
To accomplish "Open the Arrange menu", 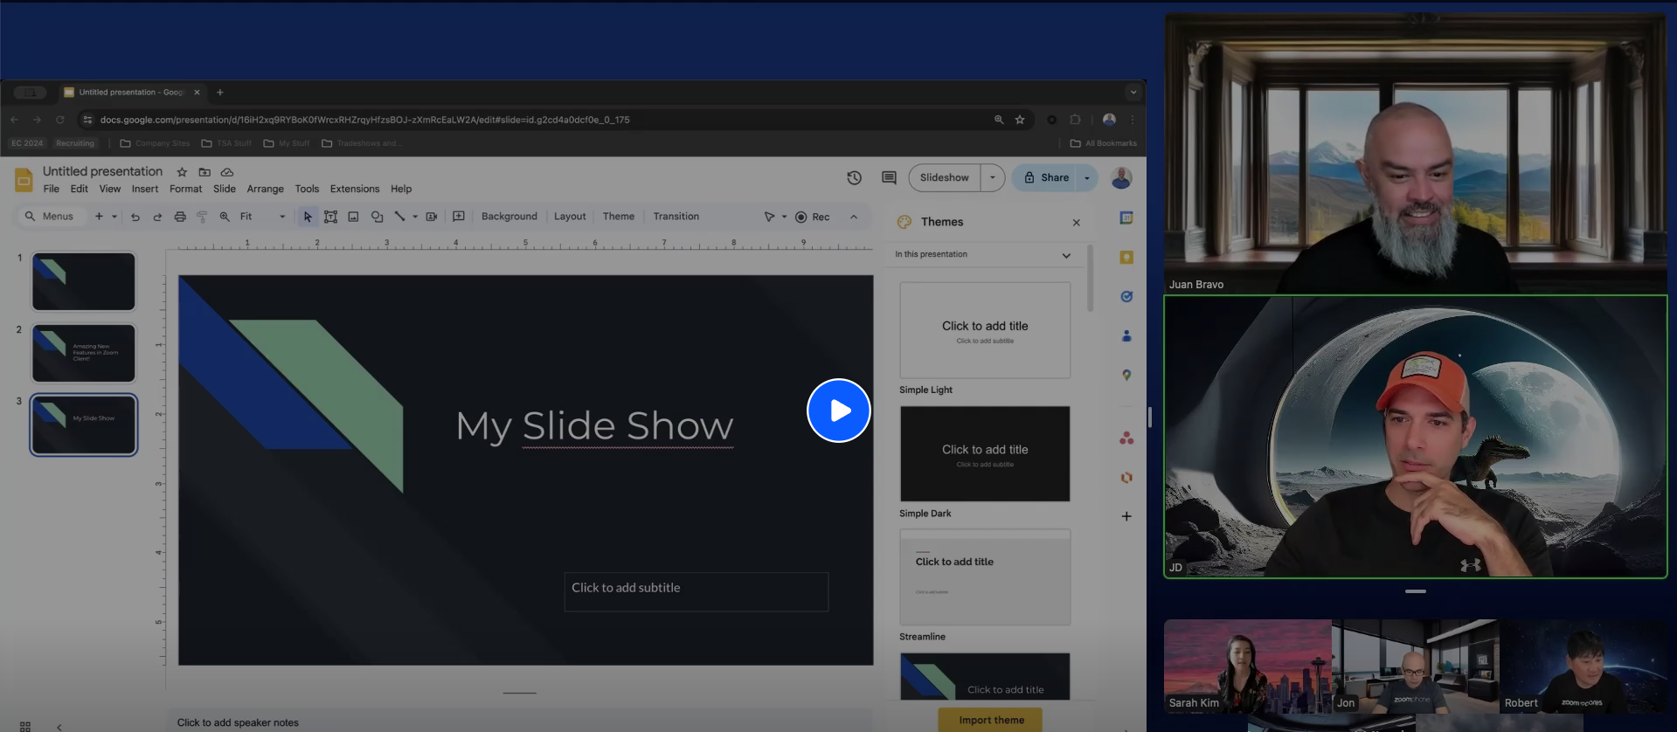I will [265, 189].
